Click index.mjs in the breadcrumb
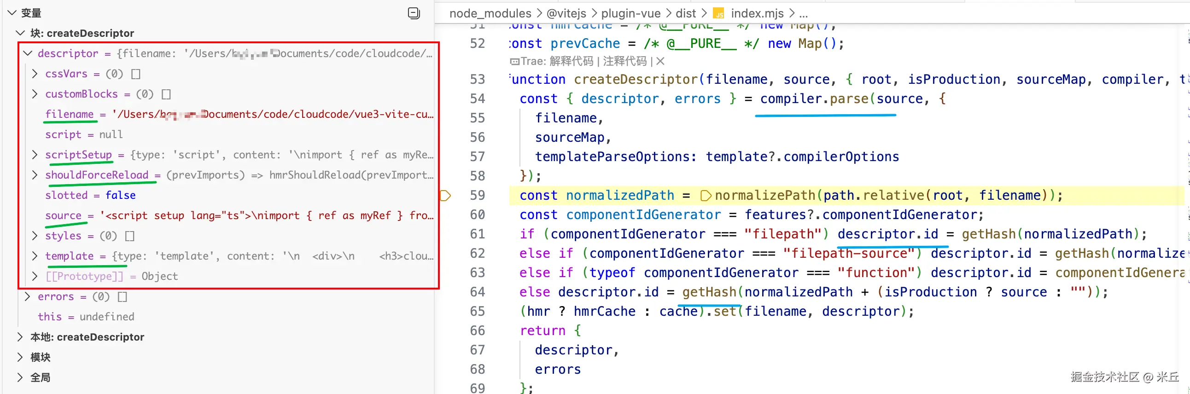Image resolution: width=1190 pixels, height=394 pixels. point(757,13)
